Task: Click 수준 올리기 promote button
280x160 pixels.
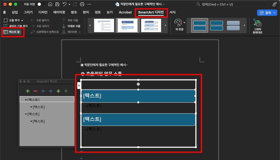Action: 40,20
